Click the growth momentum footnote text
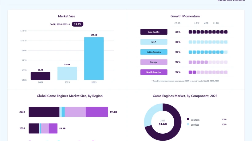Viewport: 252px width, 141px height. [x=185, y=81]
